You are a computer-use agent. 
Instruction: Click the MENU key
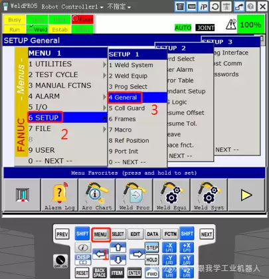point(100,234)
